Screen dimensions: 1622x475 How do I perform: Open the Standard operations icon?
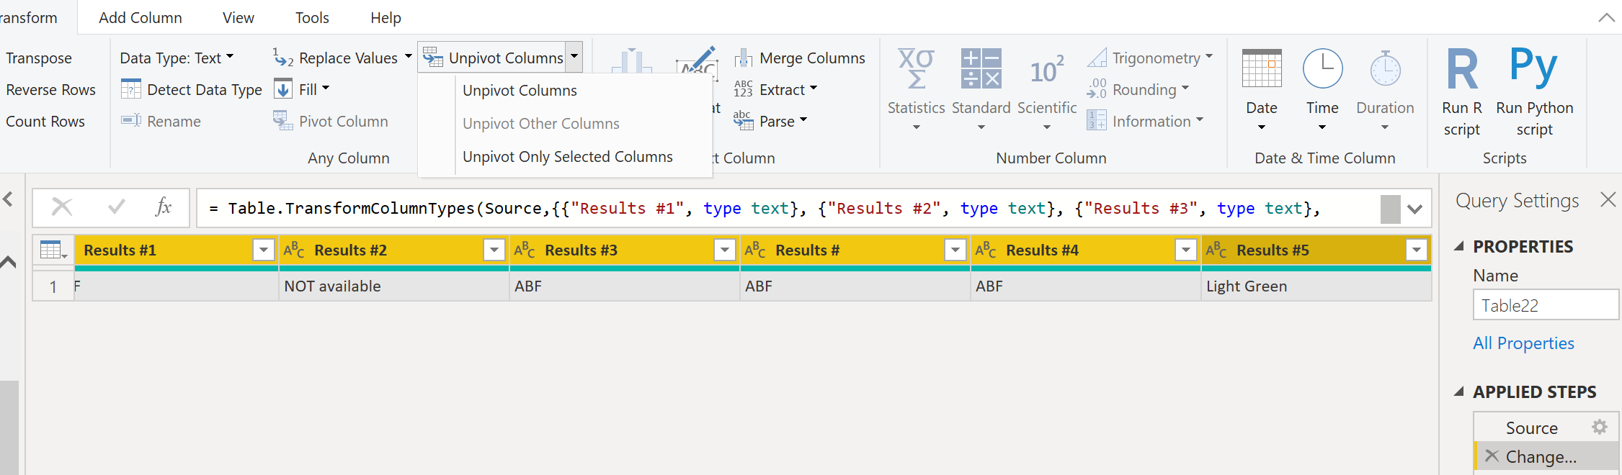pos(981,68)
